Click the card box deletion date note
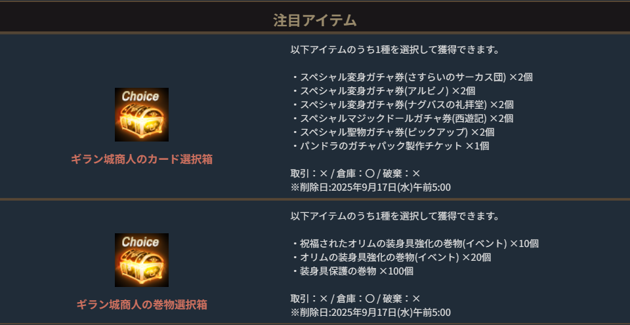 pos(370,187)
